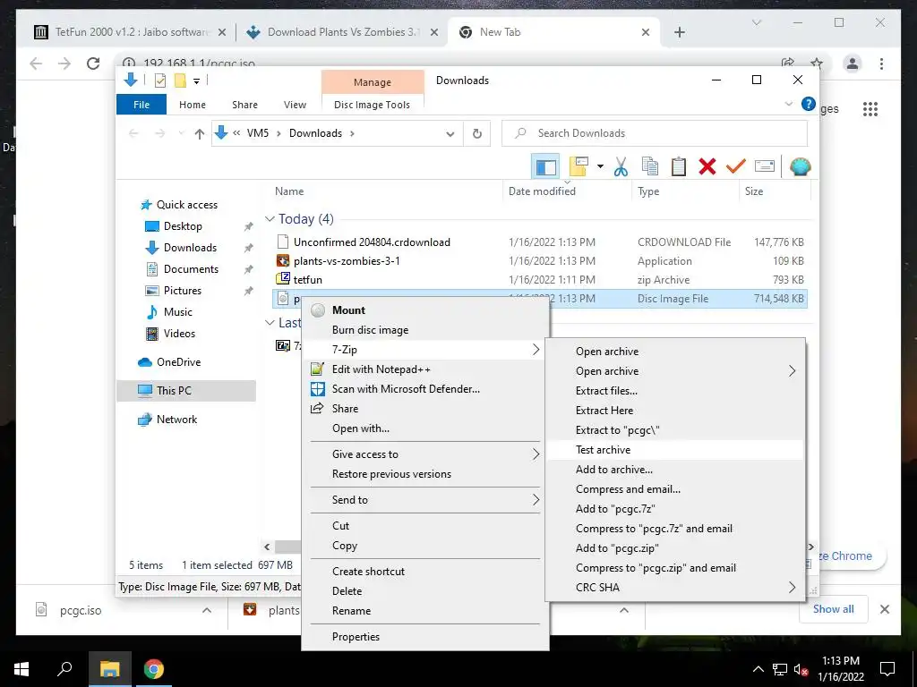
Task: Click the new folder icon in toolbar
Action: [x=578, y=167]
